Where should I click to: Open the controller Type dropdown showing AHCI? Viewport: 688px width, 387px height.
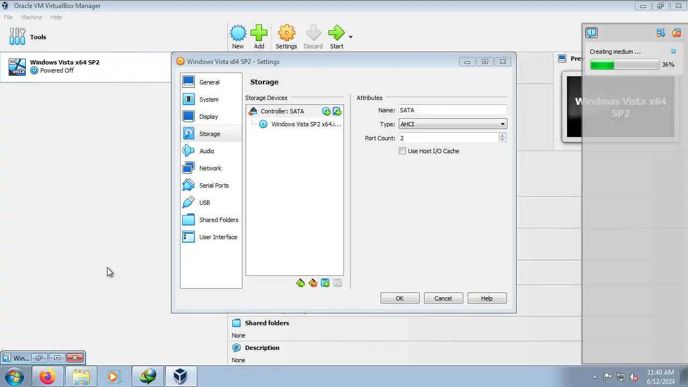[453, 124]
